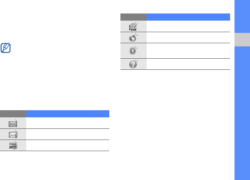The image size is (250, 180).
Task: Select the picture message icon with photo
Action: click(13, 146)
